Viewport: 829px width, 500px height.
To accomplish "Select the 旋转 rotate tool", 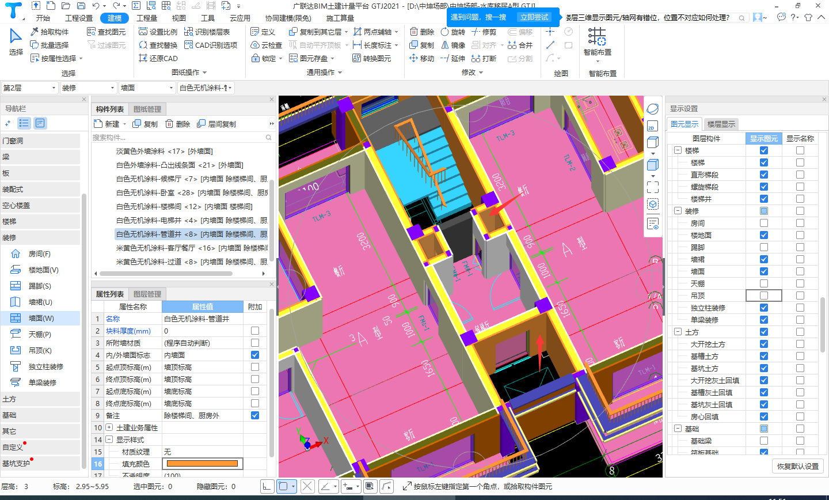I will 452,32.
